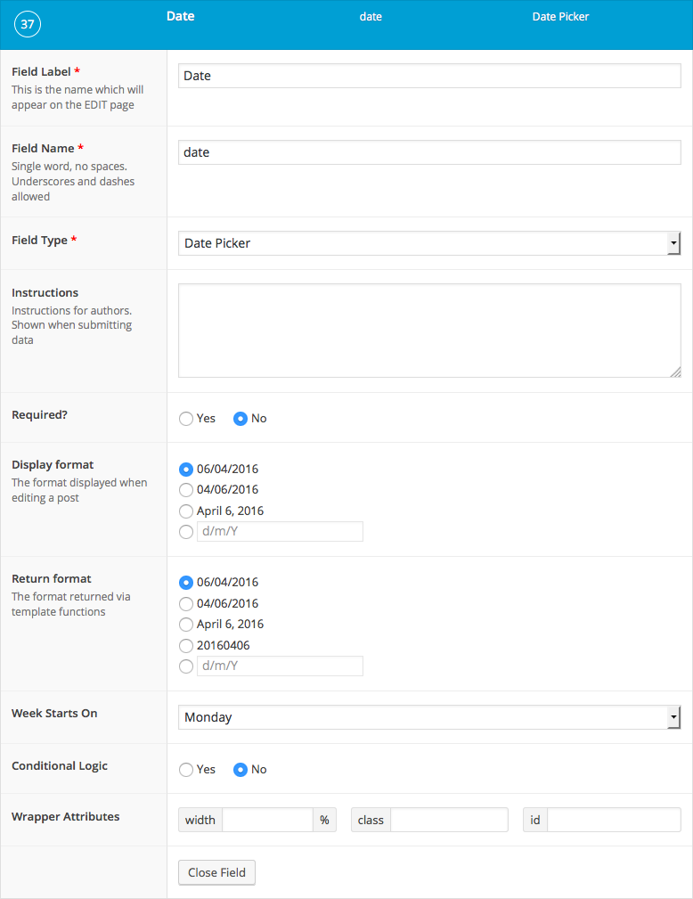693x899 pixels.
Task: Select custom d/m/Y display format radio
Action: click(185, 532)
